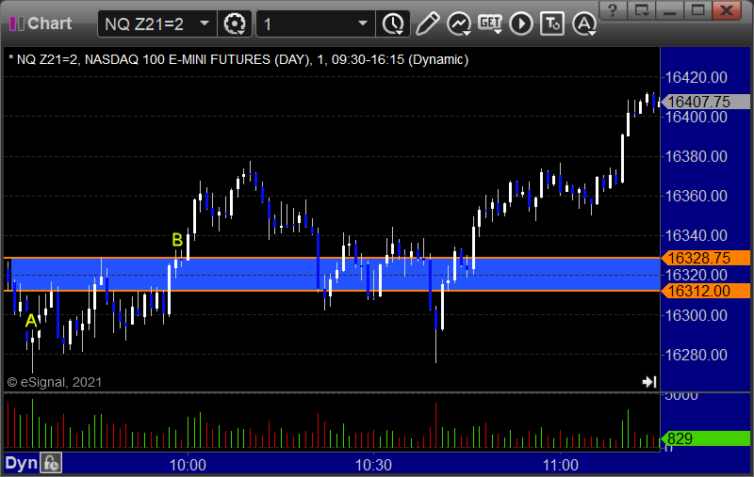Image resolution: width=754 pixels, height=477 pixels.
Task: Click the 16400.00 price axis label
Action: click(696, 117)
